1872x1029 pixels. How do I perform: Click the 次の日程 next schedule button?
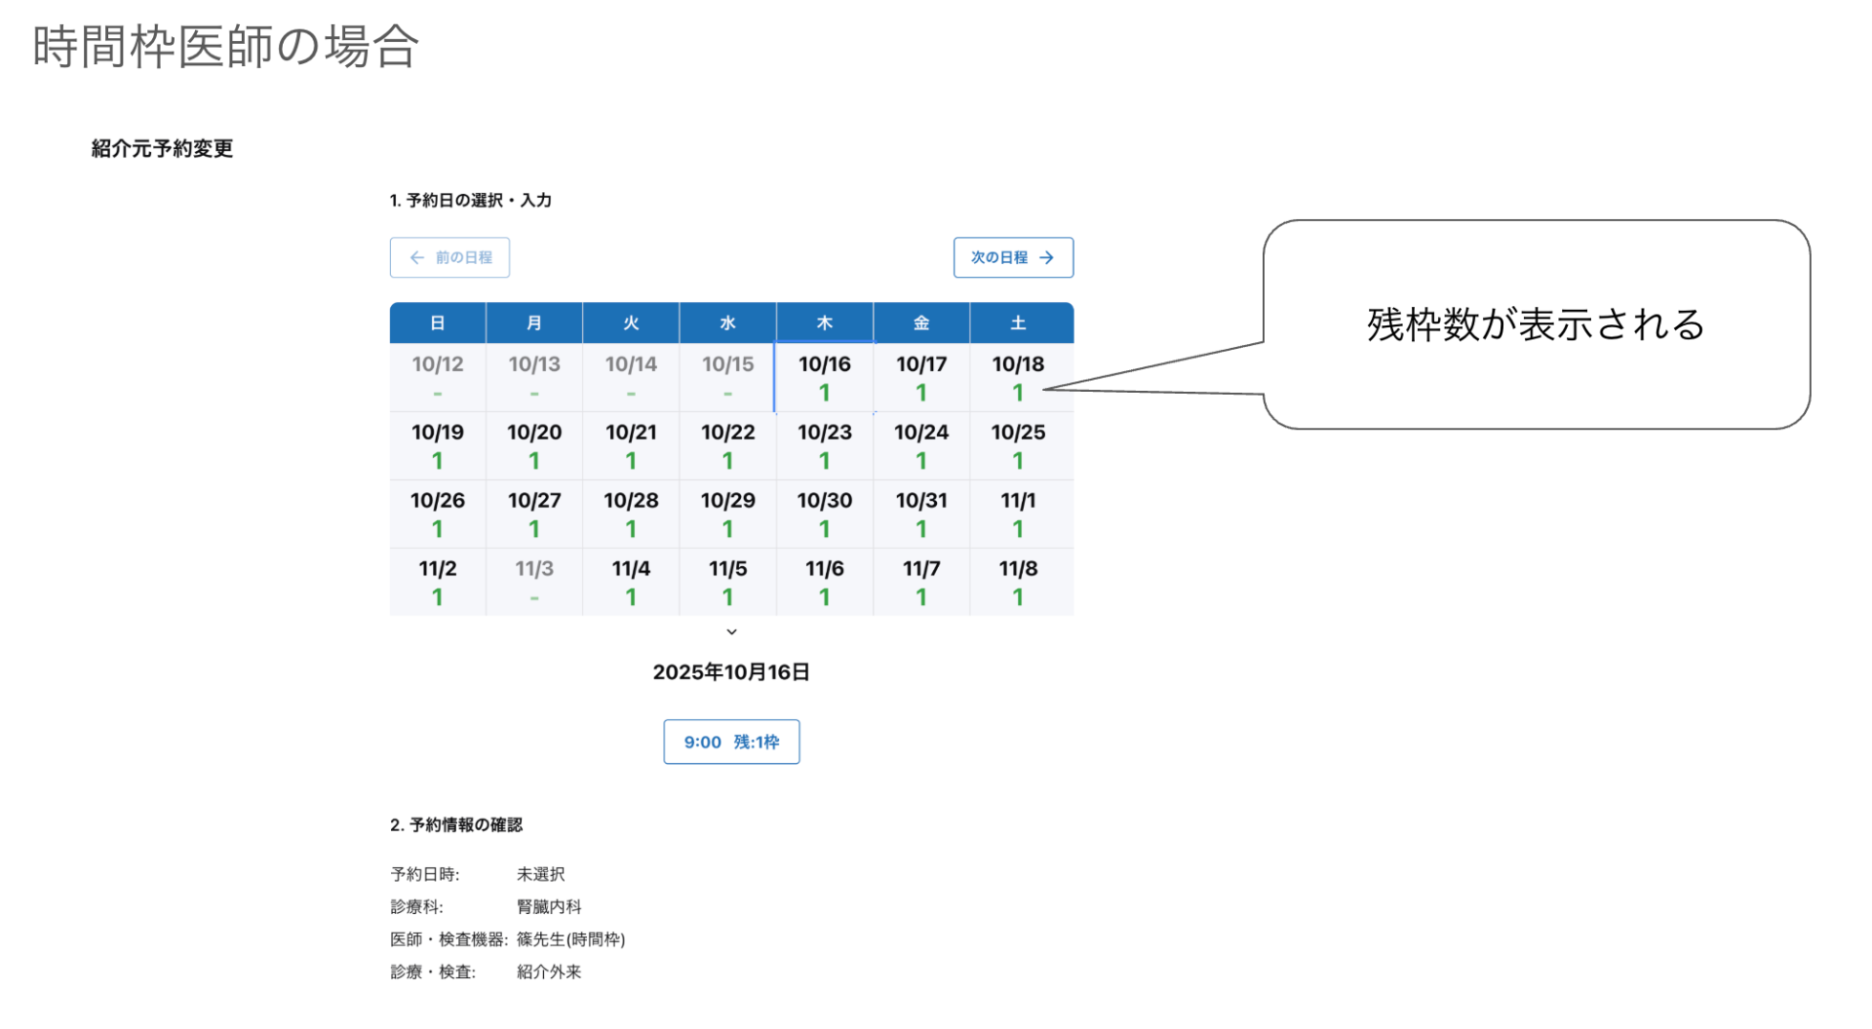pyautogui.click(x=1013, y=257)
